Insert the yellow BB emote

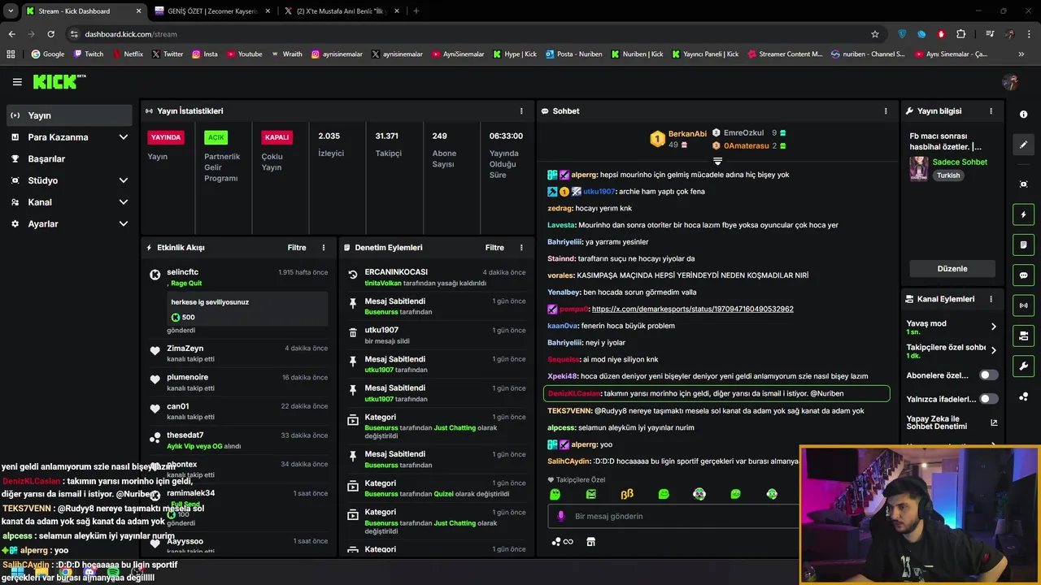click(627, 494)
